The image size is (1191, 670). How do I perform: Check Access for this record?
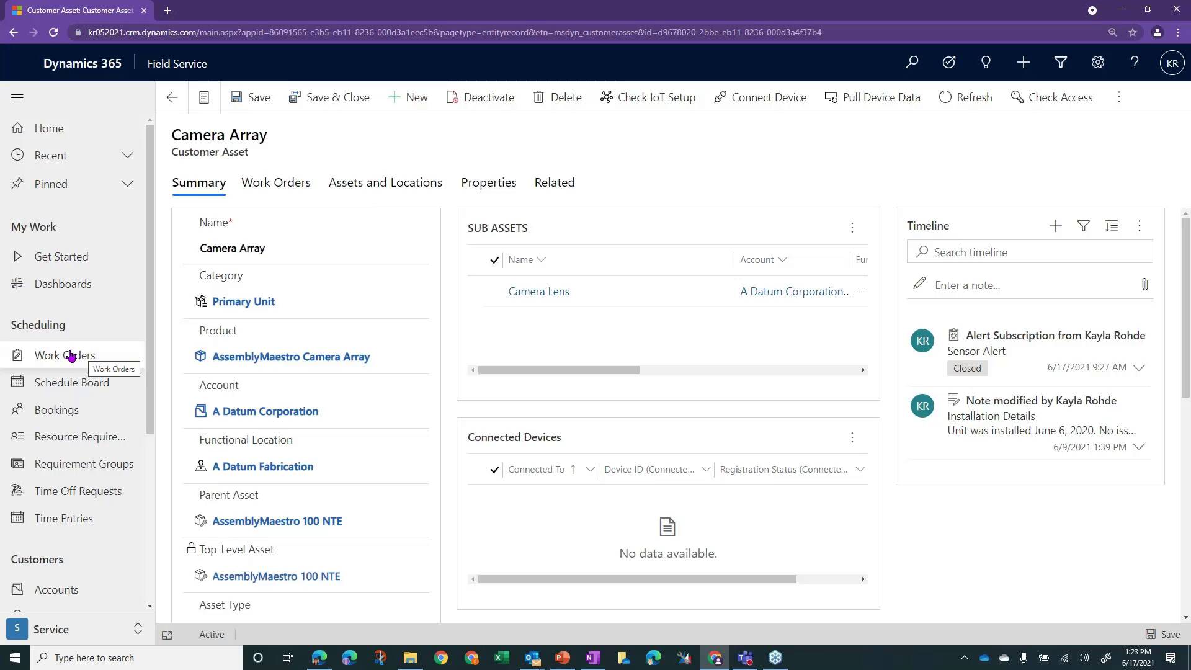click(x=1051, y=97)
